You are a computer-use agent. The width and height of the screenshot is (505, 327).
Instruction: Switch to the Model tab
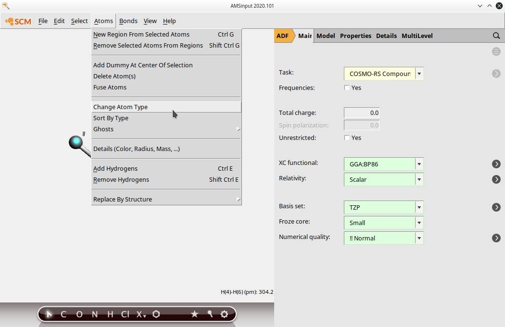point(326,36)
